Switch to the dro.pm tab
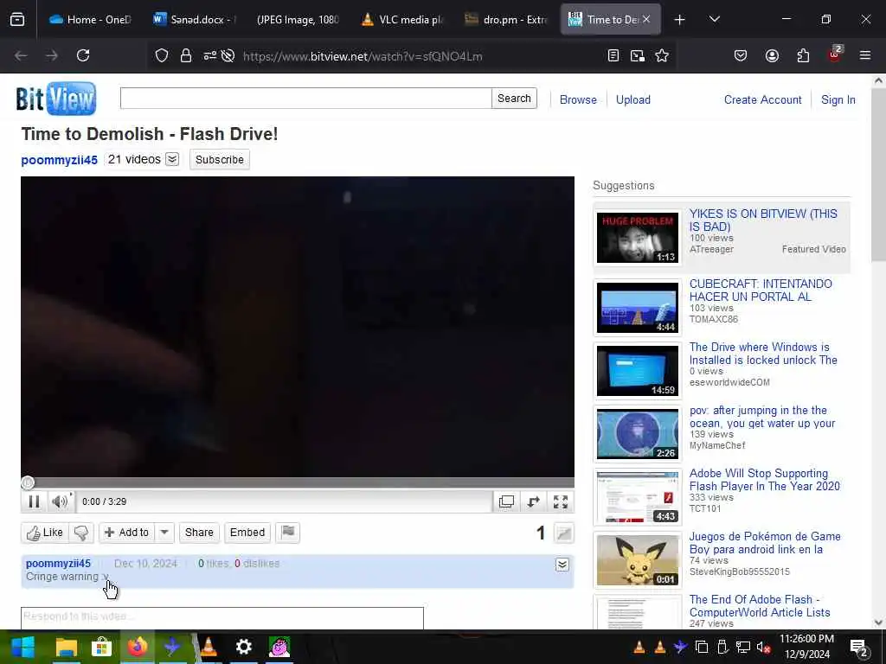The height and width of the screenshot is (664, 886). (506, 19)
